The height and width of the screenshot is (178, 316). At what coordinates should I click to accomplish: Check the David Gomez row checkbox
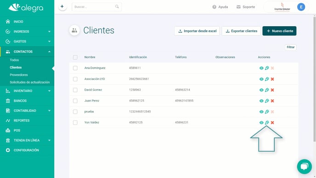[x=75, y=90]
